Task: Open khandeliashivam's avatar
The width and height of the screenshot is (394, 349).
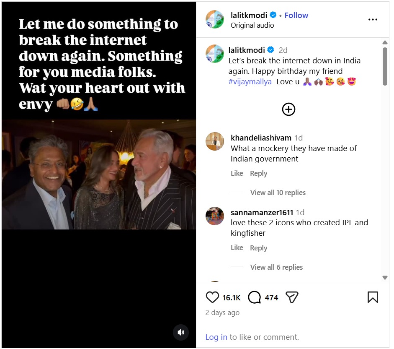Action: click(x=214, y=141)
